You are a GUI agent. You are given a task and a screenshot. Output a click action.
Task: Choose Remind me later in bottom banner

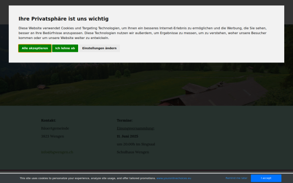236,178
